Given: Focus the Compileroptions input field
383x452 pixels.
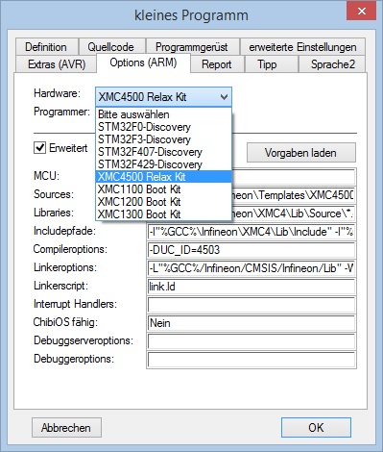Looking at the screenshot, I should coord(251,250).
